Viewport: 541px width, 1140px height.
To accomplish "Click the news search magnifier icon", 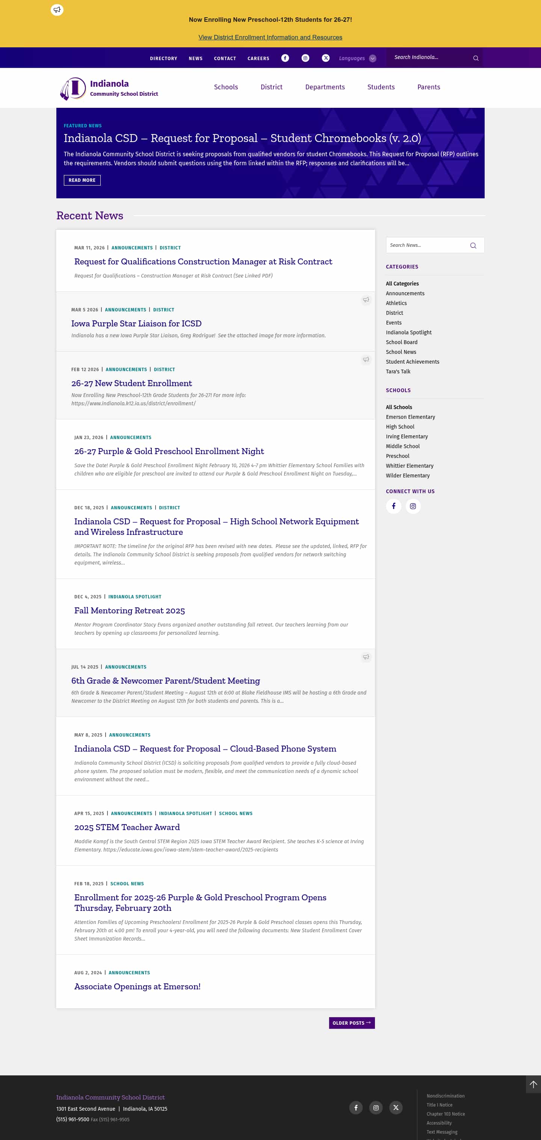I will pos(473,245).
